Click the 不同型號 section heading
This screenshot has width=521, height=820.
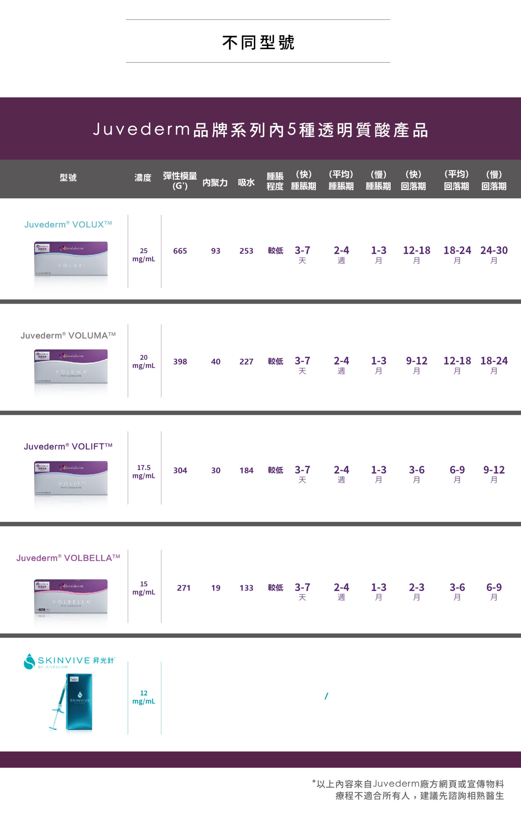click(x=258, y=42)
